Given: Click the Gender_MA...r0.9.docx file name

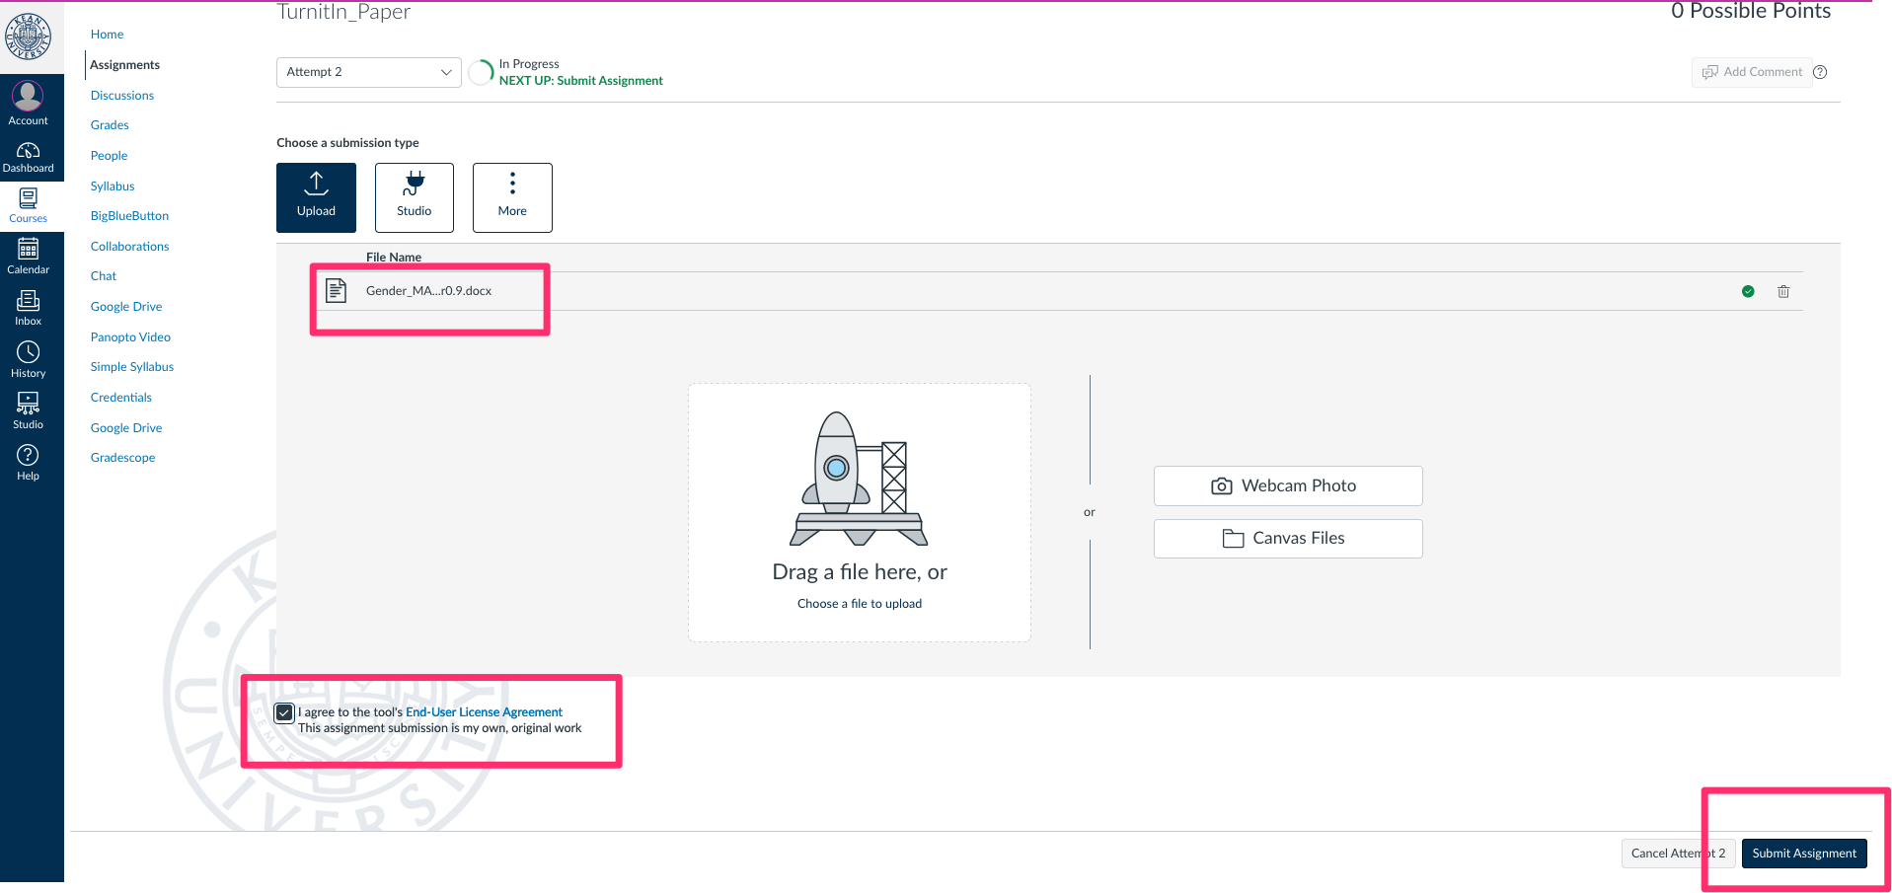Looking at the screenshot, I should pyautogui.click(x=428, y=291).
